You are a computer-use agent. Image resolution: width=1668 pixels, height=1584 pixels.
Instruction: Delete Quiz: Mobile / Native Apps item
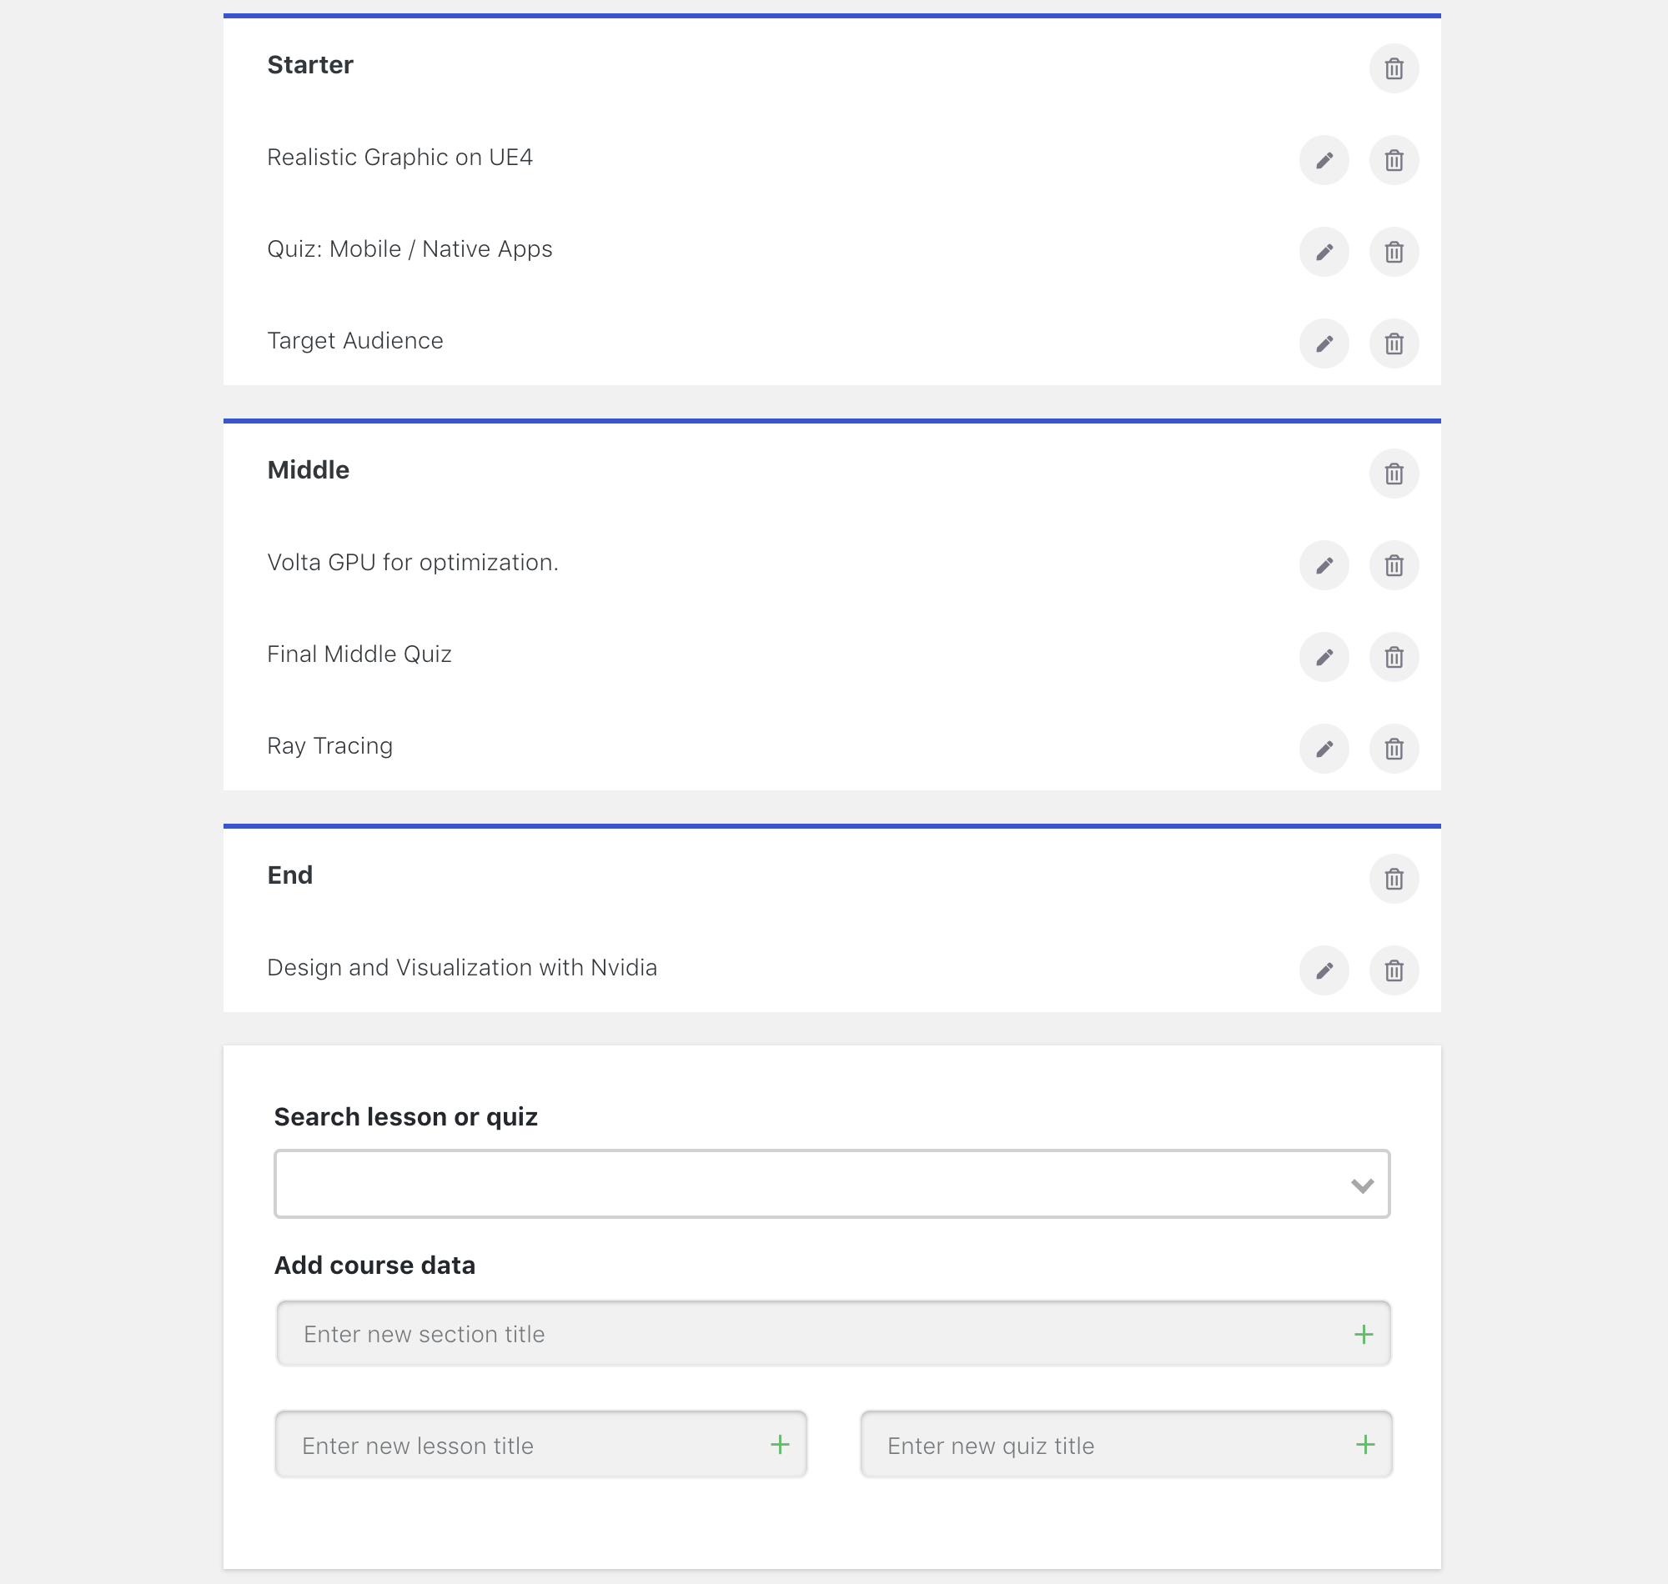tap(1394, 252)
